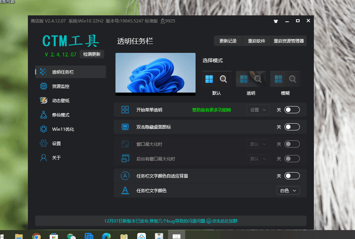Open File Explorer from the taskbar
The image size is (355, 239).
[x=19, y=236]
